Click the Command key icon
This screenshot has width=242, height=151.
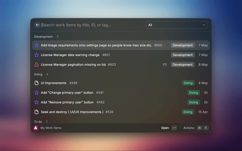[x=199, y=128]
